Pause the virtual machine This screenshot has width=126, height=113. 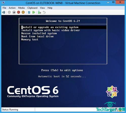(x=29, y=12)
